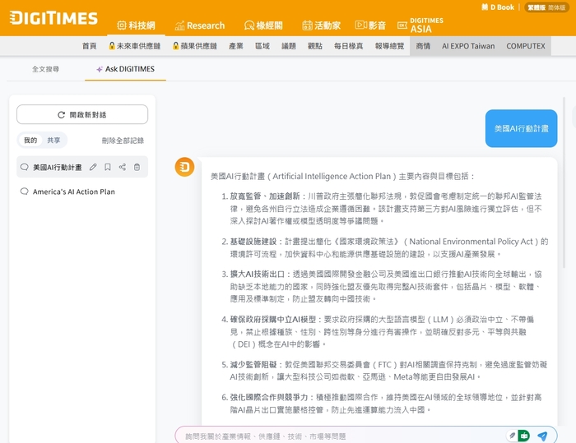The width and height of the screenshot is (576, 443).
Task: Click 刪除全部記錄 link
Action: coord(123,141)
